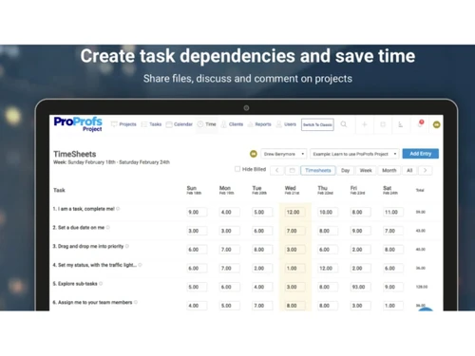Screen dimensions: 475x356
Task: Click info icon beside 'Drag and drop me into priority'
Action: [127, 246]
